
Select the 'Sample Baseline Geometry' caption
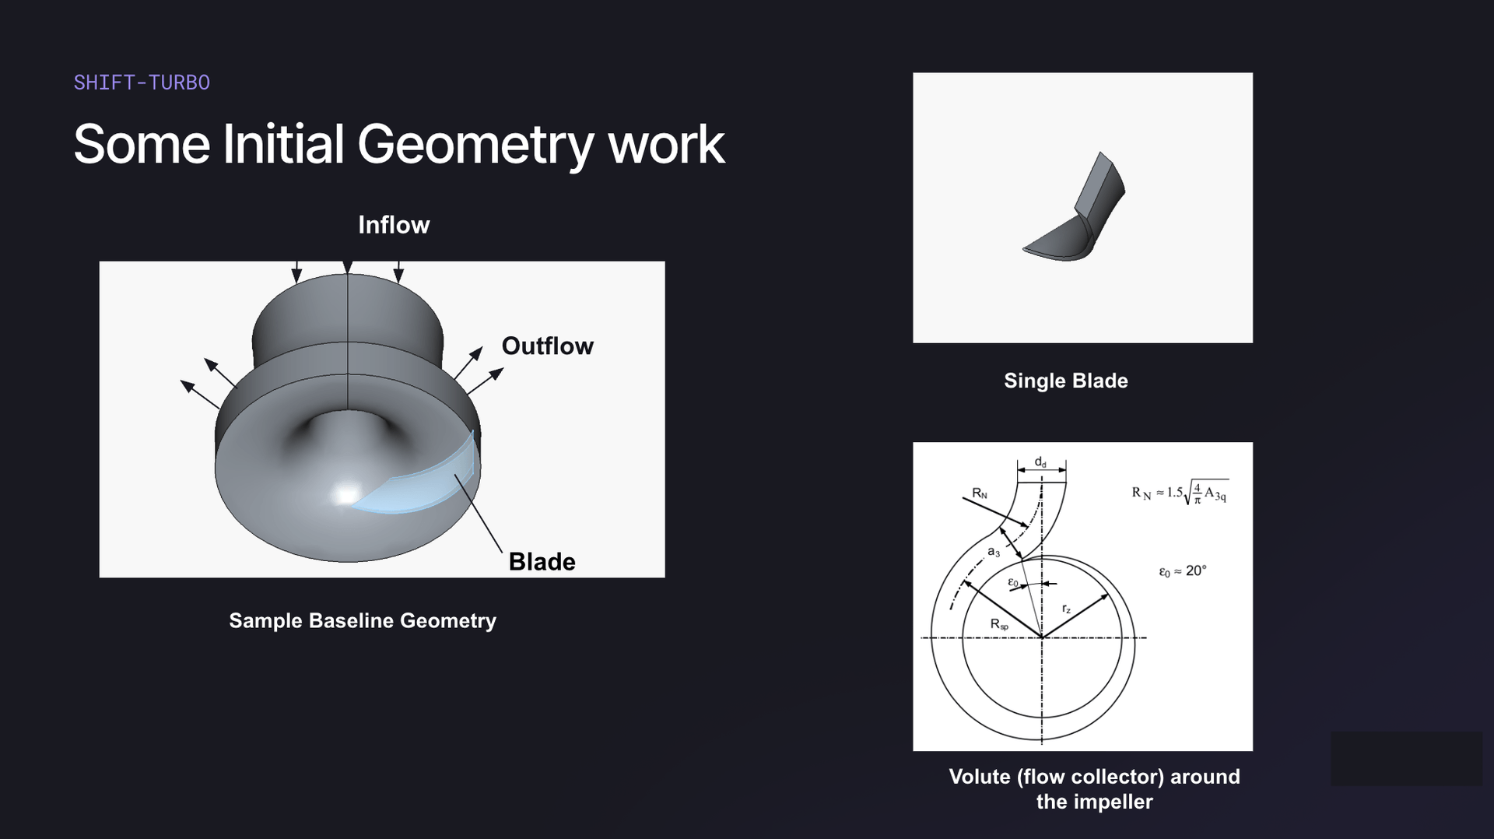pyautogui.click(x=362, y=620)
